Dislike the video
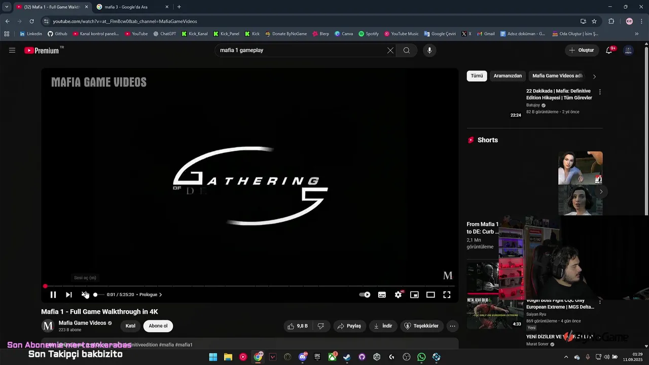Viewport: 649px width, 365px height. (x=321, y=326)
